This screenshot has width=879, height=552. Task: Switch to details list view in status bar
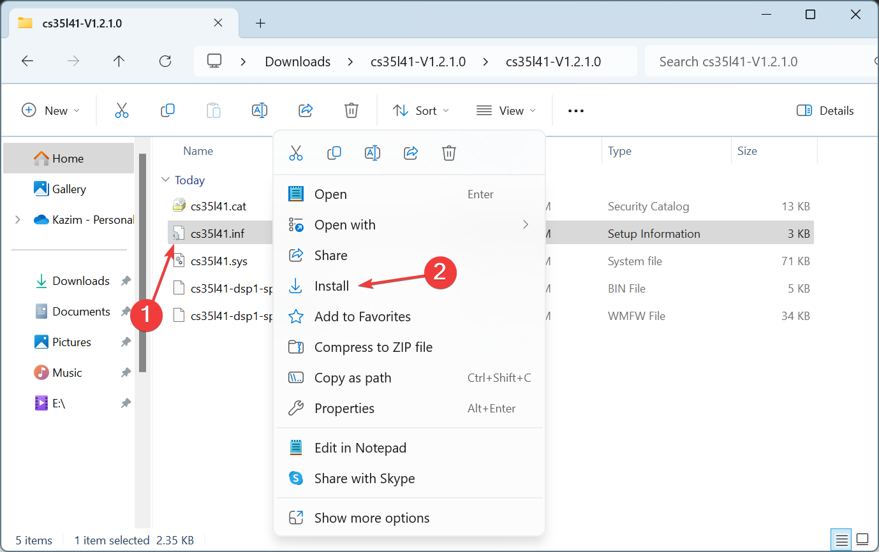pyautogui.click(x=841, y=540)
